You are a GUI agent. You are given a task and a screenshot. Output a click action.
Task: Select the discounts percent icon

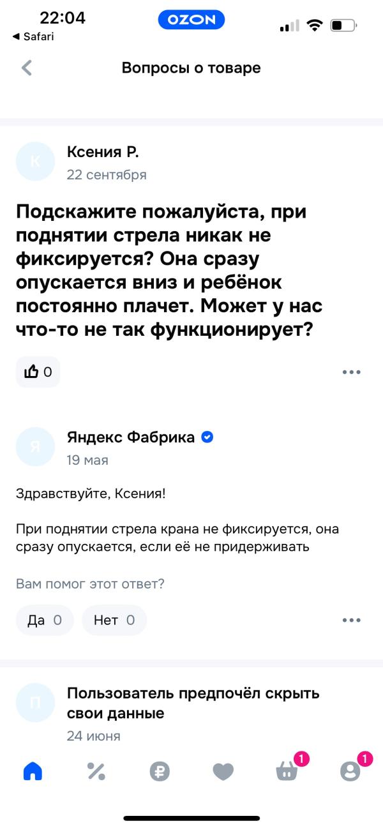pos(96,771)
